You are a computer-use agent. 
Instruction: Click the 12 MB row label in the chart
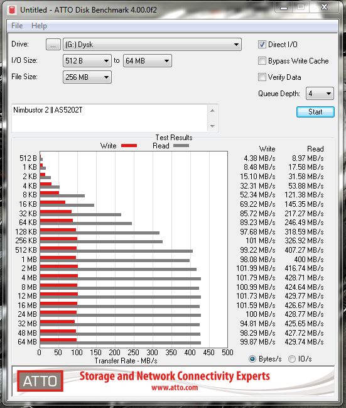[x=27, y=296]
